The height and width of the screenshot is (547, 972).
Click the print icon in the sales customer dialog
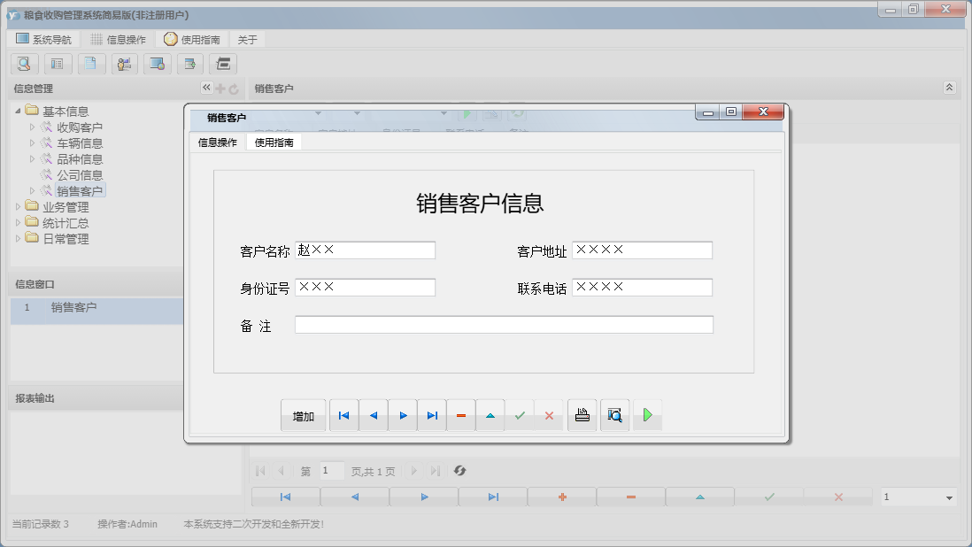pos(582,414)
